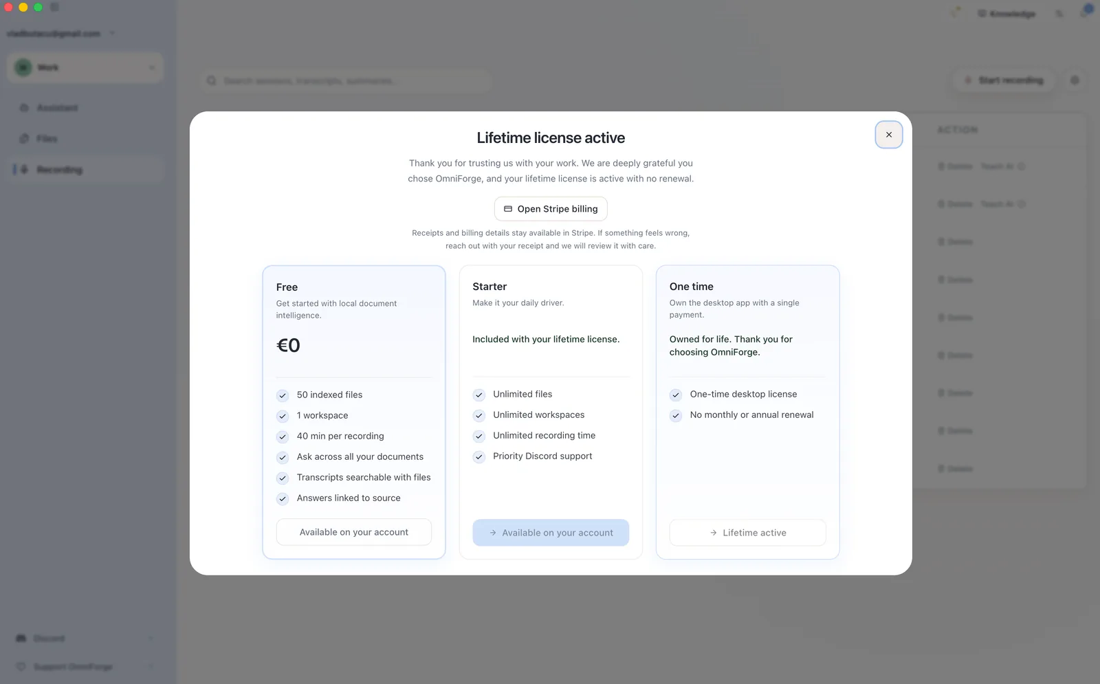Image resolution: width=1100 pixels, height=684 pixels.
Task: Open the Files section in sidebar
Action: click(x=85, y=139)
